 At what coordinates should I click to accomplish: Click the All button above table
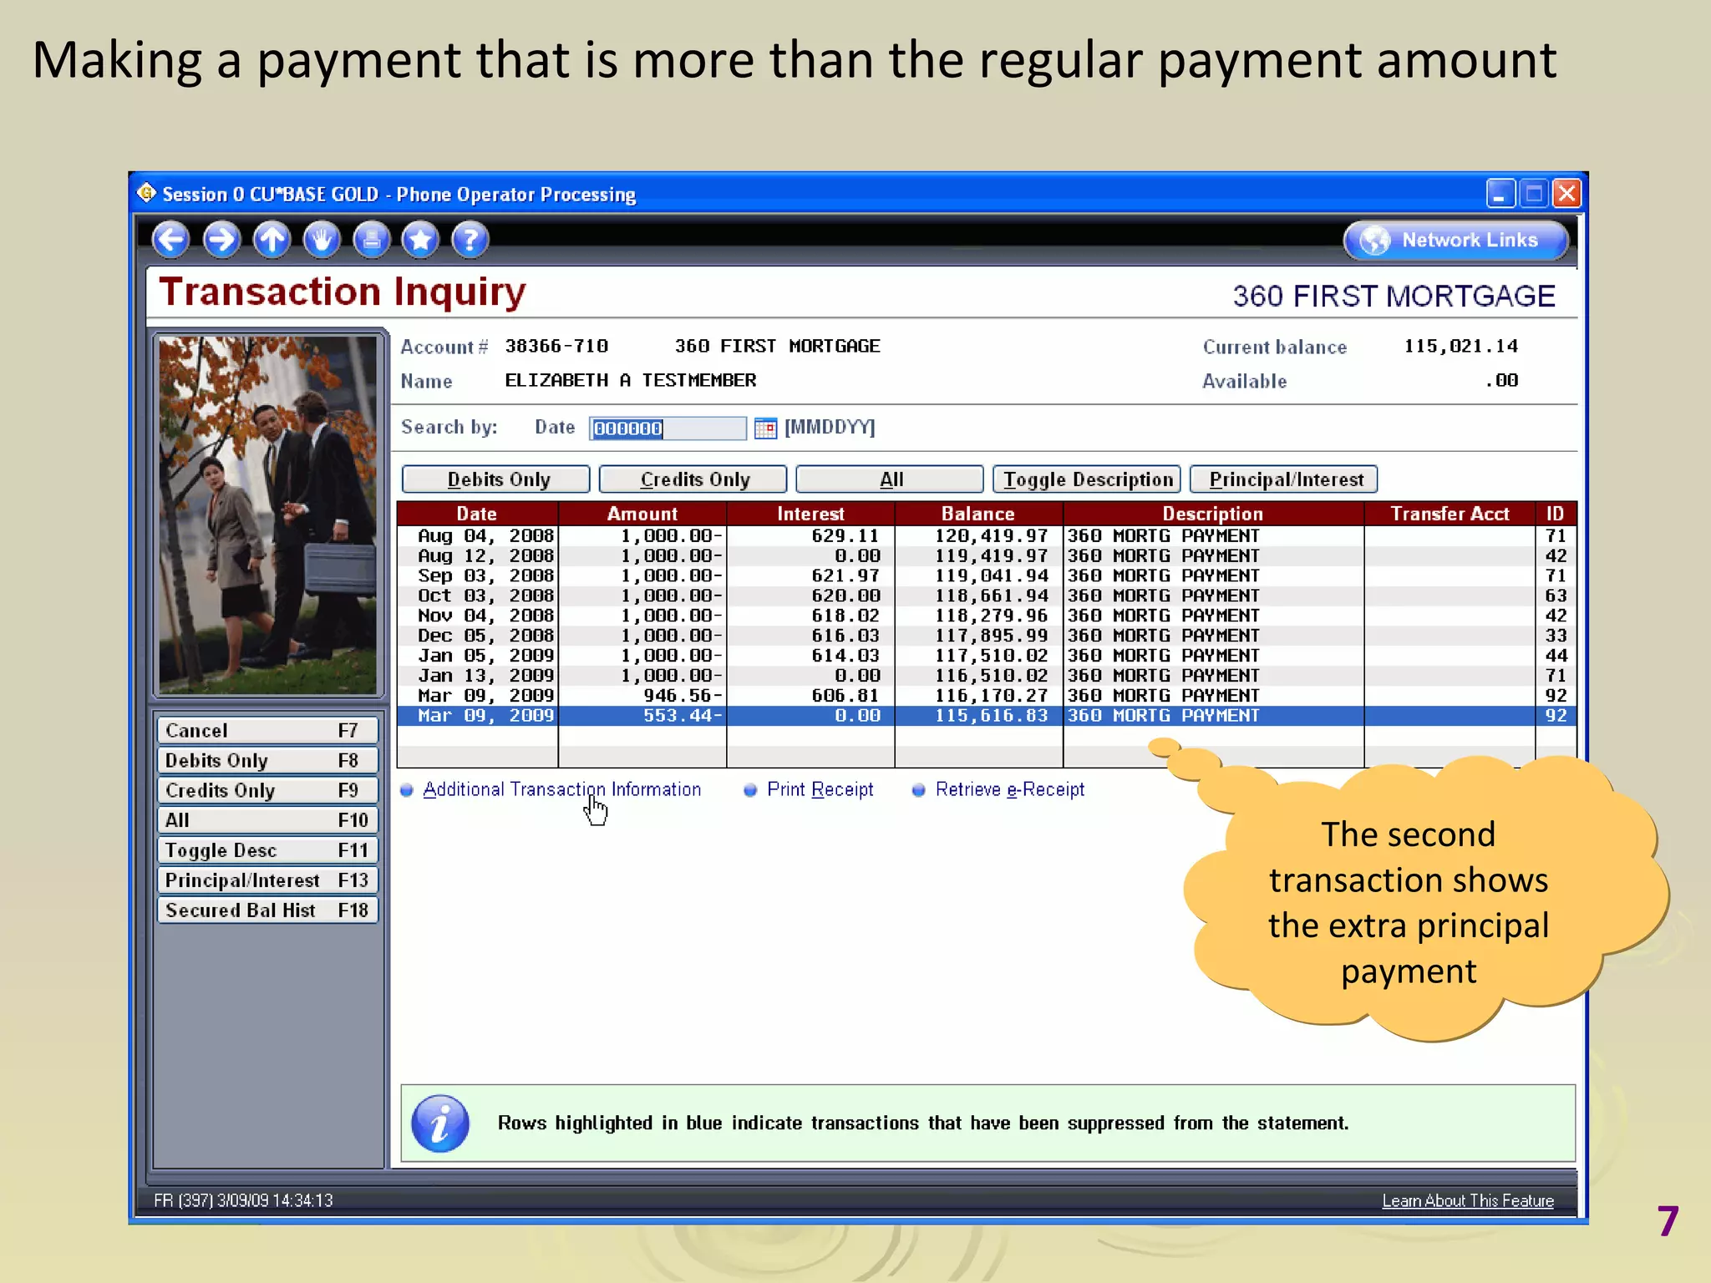[x=890, y=479]
